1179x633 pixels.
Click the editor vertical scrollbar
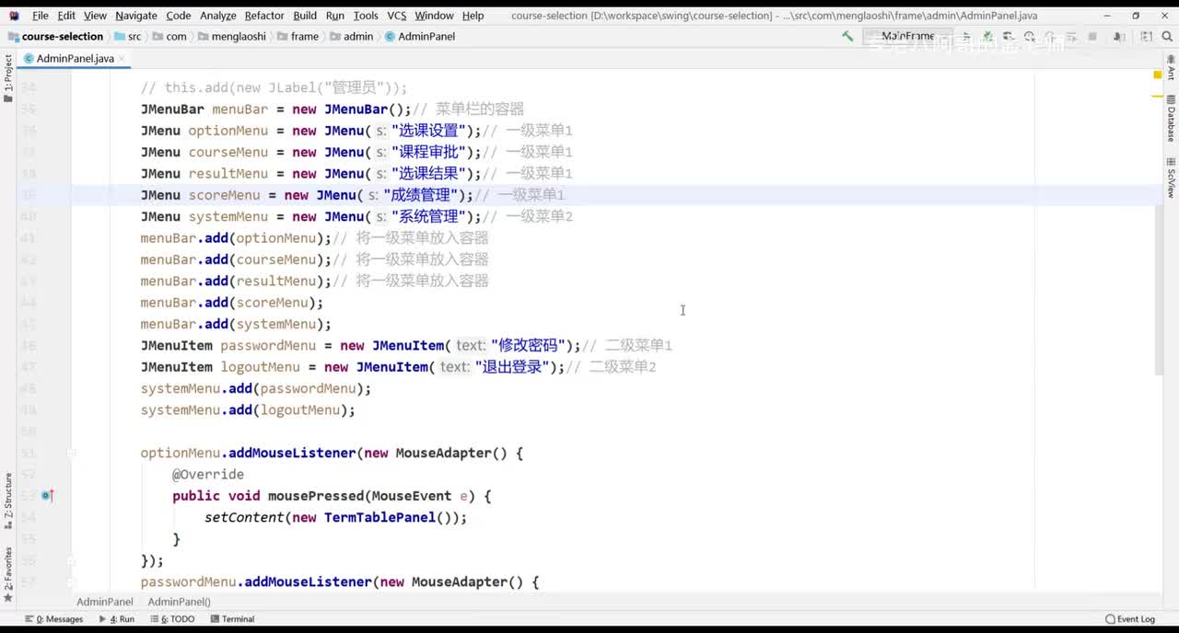(1158, 291)
